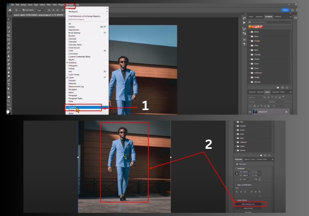309x216 pixels.
Task: Toggle lock position in Layers panel
Action: click(262, 106)
